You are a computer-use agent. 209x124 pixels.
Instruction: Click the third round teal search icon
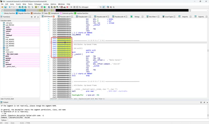(x=25, y=7)
